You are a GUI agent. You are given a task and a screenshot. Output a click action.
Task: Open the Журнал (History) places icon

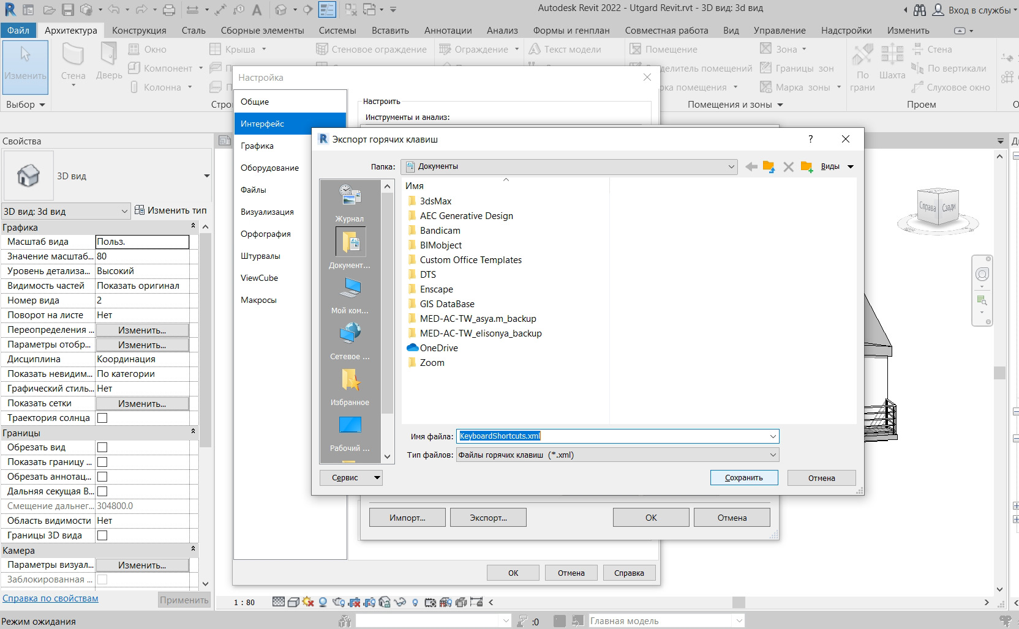click(350, 202)
